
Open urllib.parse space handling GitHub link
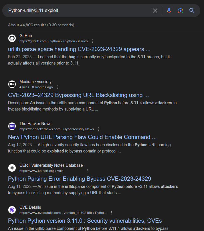pyautogui.click(x=79, y=49)
